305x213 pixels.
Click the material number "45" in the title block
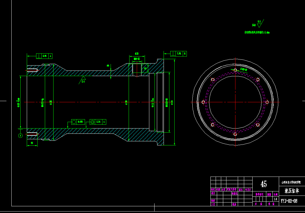(264, 184)
